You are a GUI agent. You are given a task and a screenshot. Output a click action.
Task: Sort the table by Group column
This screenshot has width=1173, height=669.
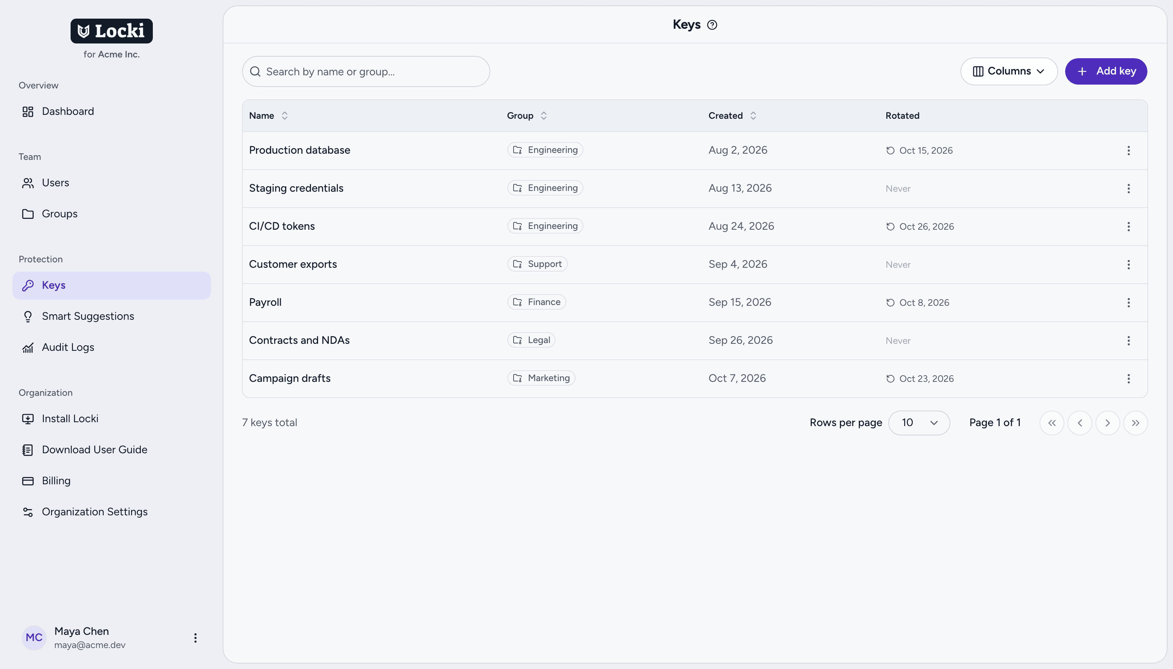coord(527,116)
